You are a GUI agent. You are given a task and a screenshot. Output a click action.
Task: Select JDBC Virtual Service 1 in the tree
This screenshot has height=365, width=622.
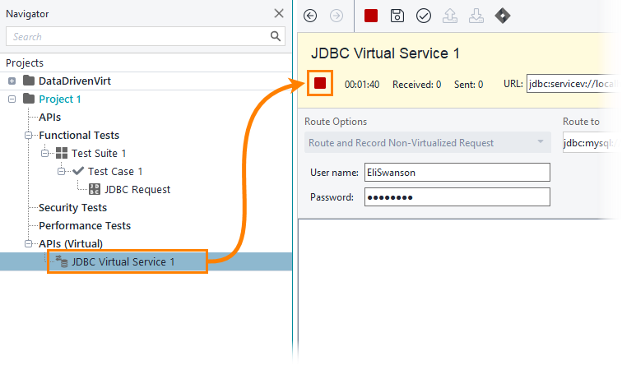coord(123,261)
